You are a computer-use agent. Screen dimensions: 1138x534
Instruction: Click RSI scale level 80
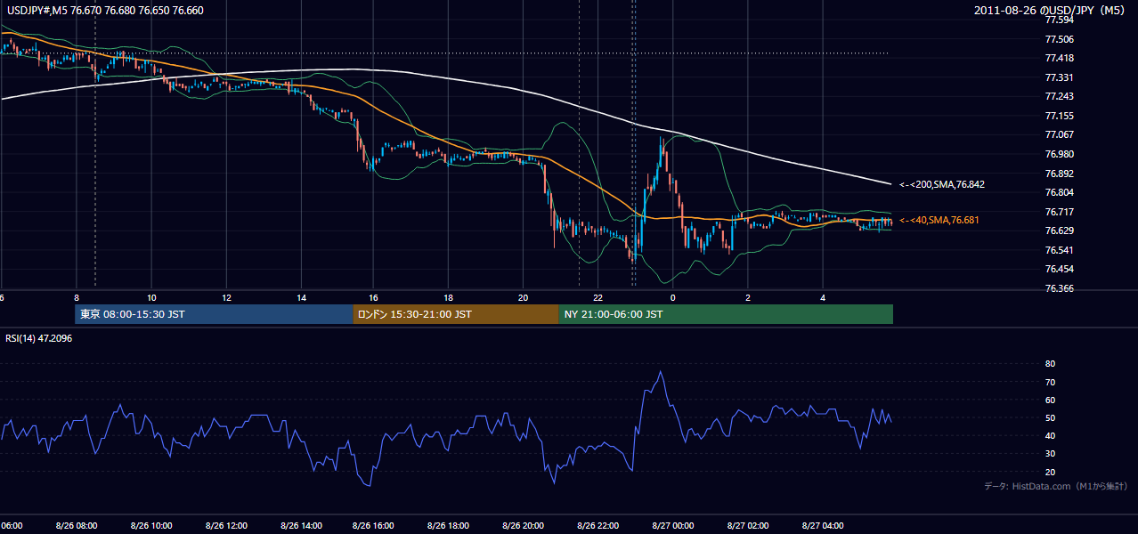tap(1050, 364)
